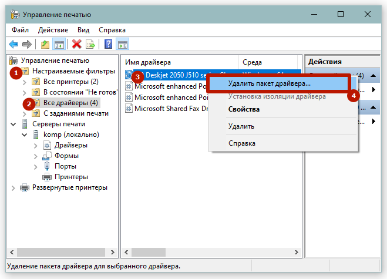Click the Up one level folder icon
Viewport: 387px width, 279px height.
45,44
